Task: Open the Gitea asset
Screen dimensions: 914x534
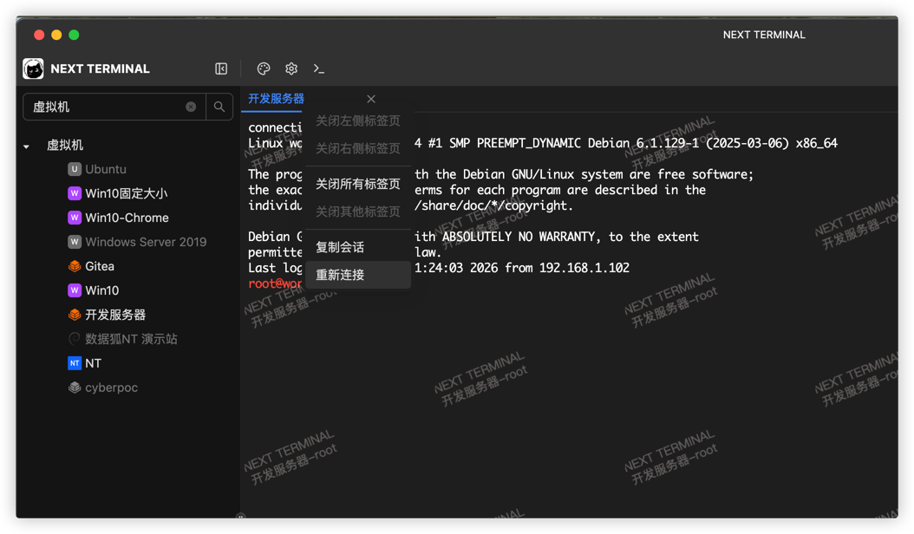Action: click(x=100, y=266)
